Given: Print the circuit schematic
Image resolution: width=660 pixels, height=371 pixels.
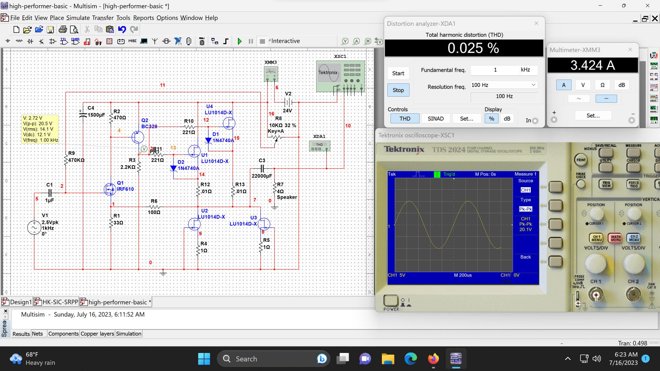Looking at the screenshot, I should (63, 30).
